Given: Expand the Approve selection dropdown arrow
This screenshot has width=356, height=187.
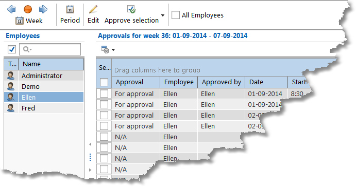Looking at the screenshot, I should click(163, 15).
